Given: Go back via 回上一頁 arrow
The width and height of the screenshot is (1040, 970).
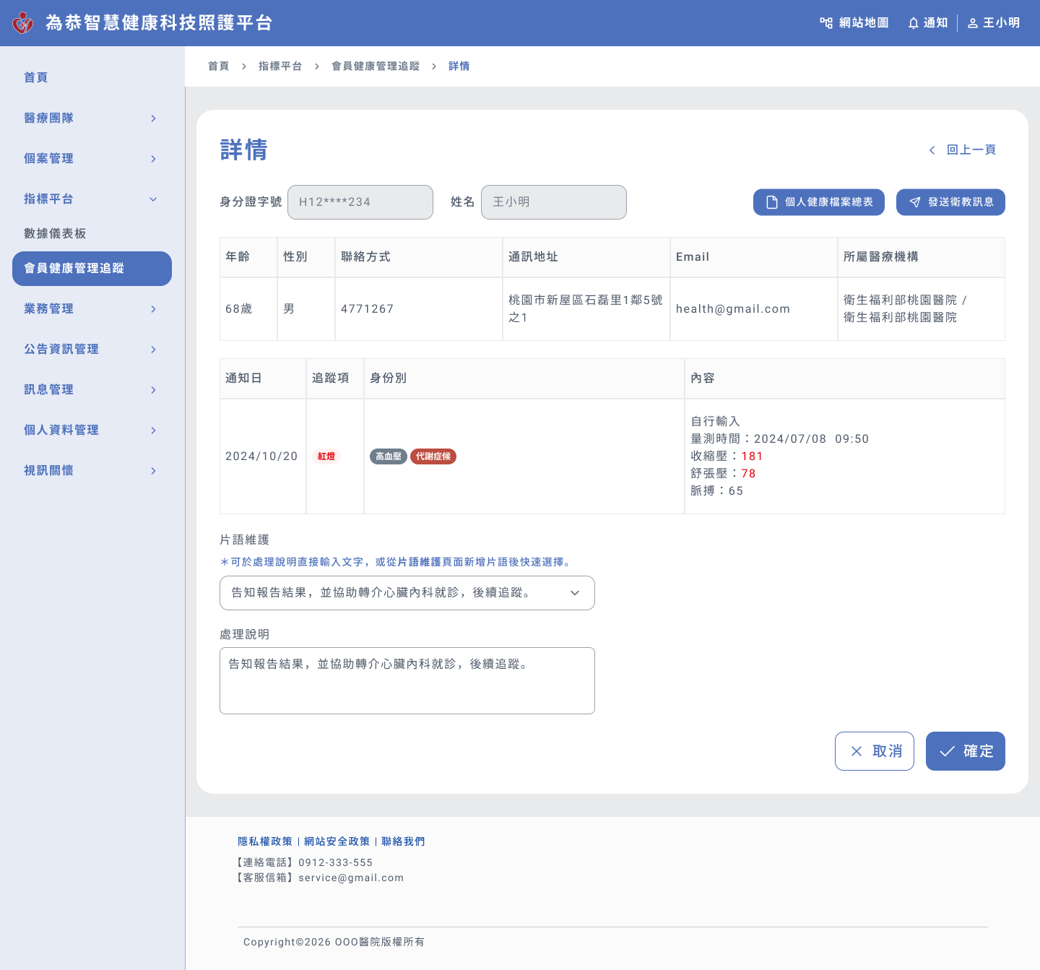Looking at the screenshot, I should pyautogui.click(x=963, y=150).
